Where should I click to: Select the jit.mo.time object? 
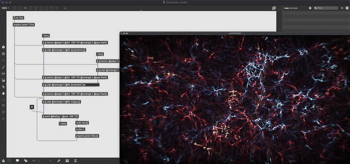[x=18, y=18]
